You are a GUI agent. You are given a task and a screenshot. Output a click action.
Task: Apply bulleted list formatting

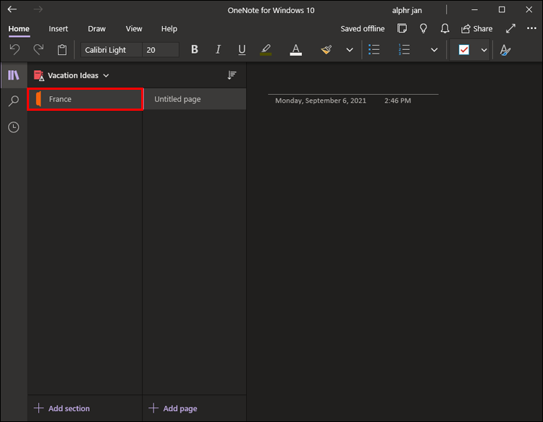tap(374, 50)
